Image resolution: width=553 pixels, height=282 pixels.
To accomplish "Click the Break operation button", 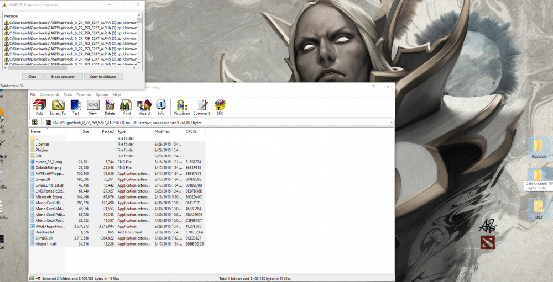I will pos(64,76).
